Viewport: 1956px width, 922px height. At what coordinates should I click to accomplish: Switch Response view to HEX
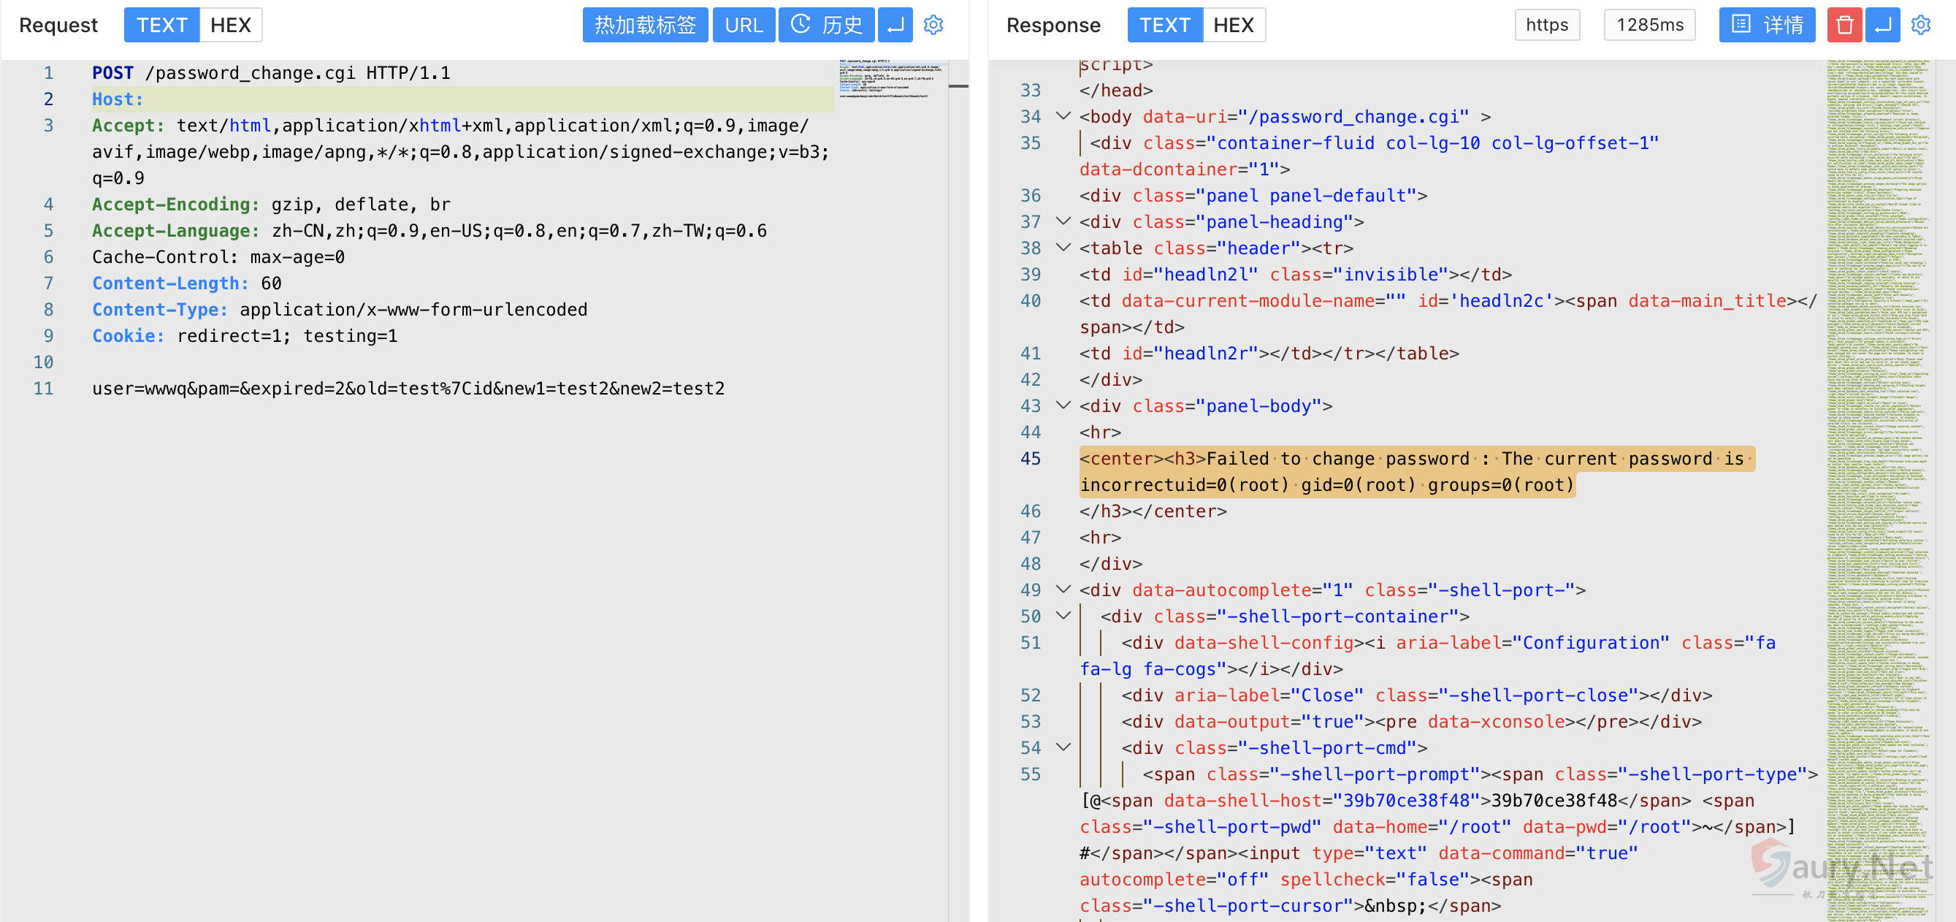[x=1233, y=25]
